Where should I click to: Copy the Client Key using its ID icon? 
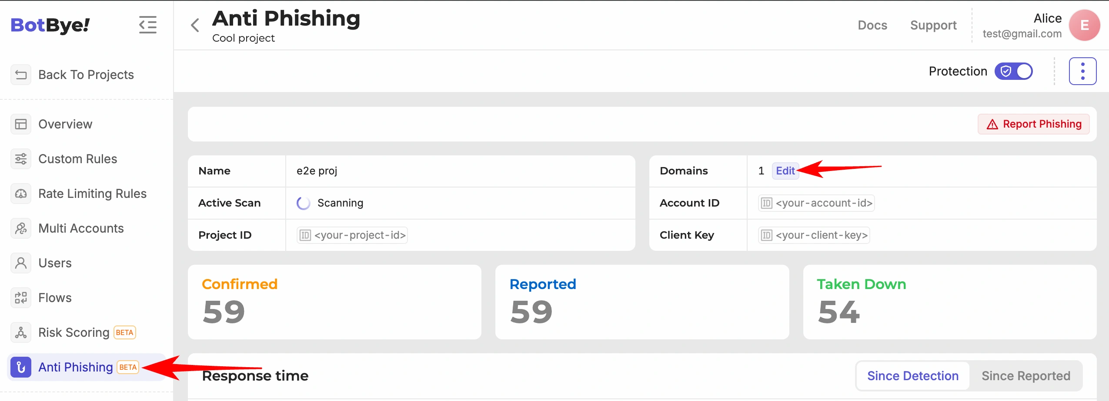coord(766,235)
